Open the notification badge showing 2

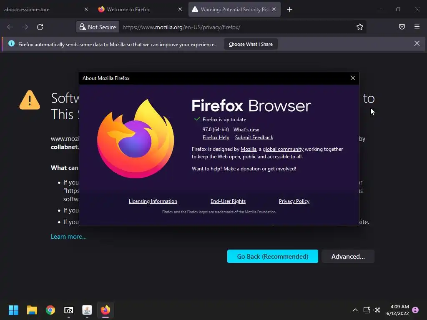pos(415,310)
